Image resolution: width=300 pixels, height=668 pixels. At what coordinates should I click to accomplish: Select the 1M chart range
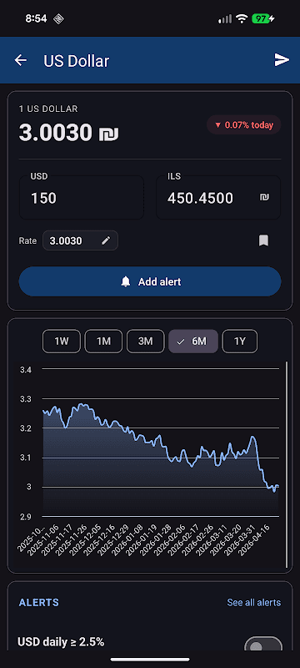click(103, 342)
